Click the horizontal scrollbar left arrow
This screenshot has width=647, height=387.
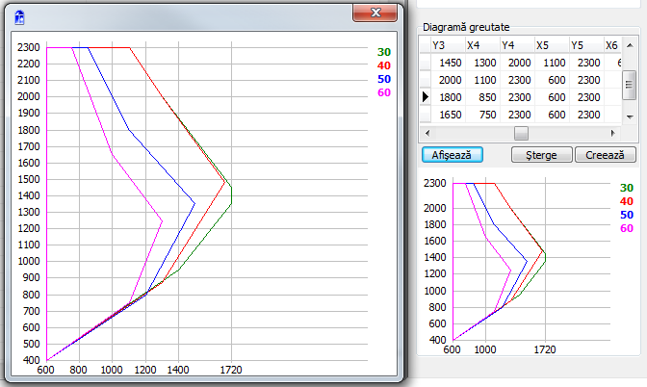coord(427,133)
